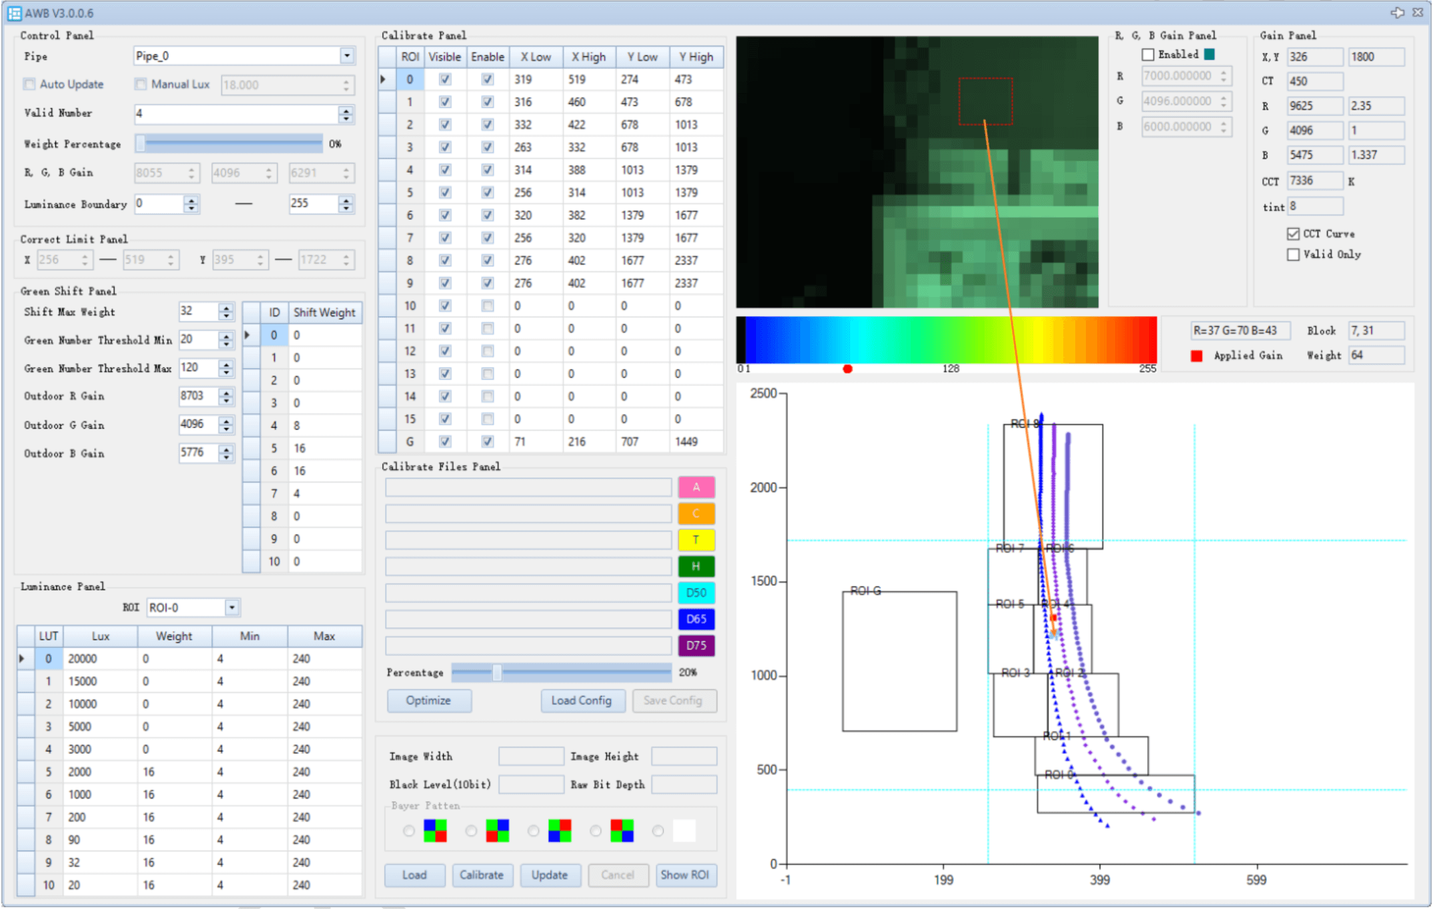
Task: Click the yellow T illuminant button
Action: 696,540
